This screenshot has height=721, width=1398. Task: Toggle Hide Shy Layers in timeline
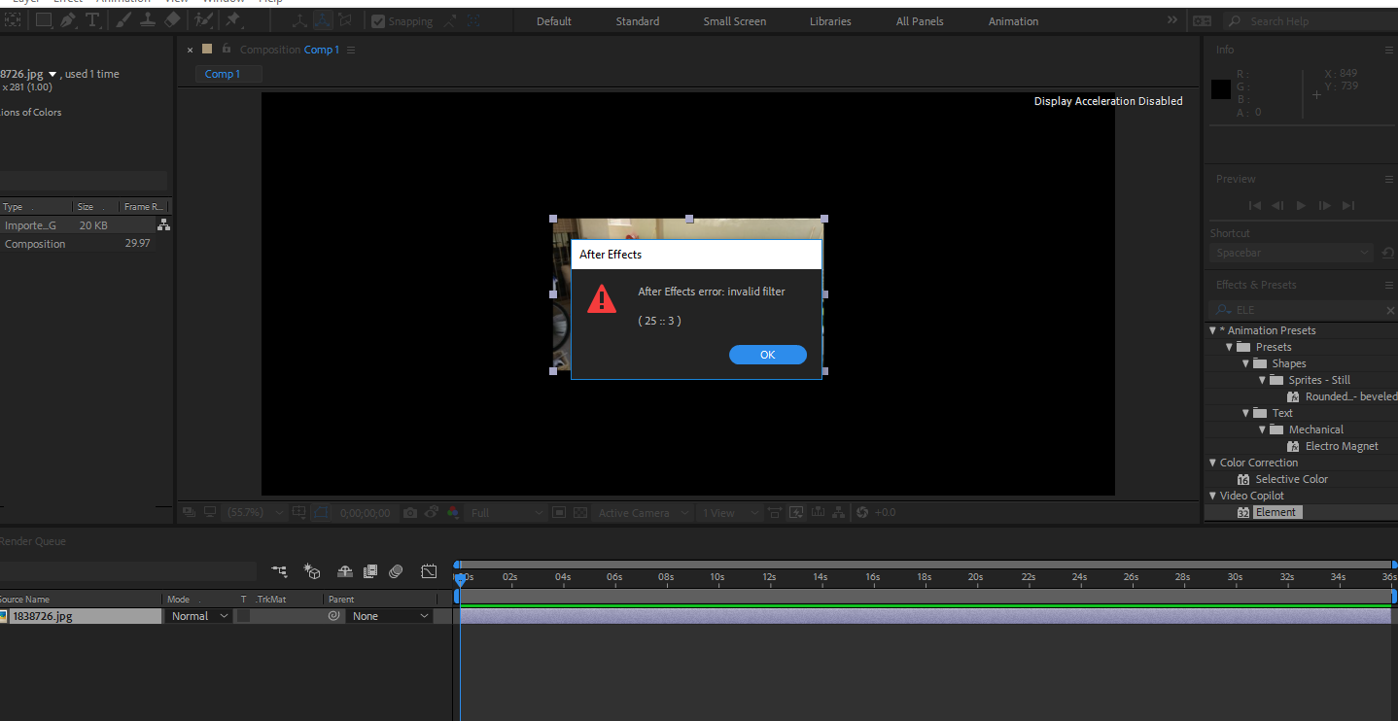coord(345,571)
